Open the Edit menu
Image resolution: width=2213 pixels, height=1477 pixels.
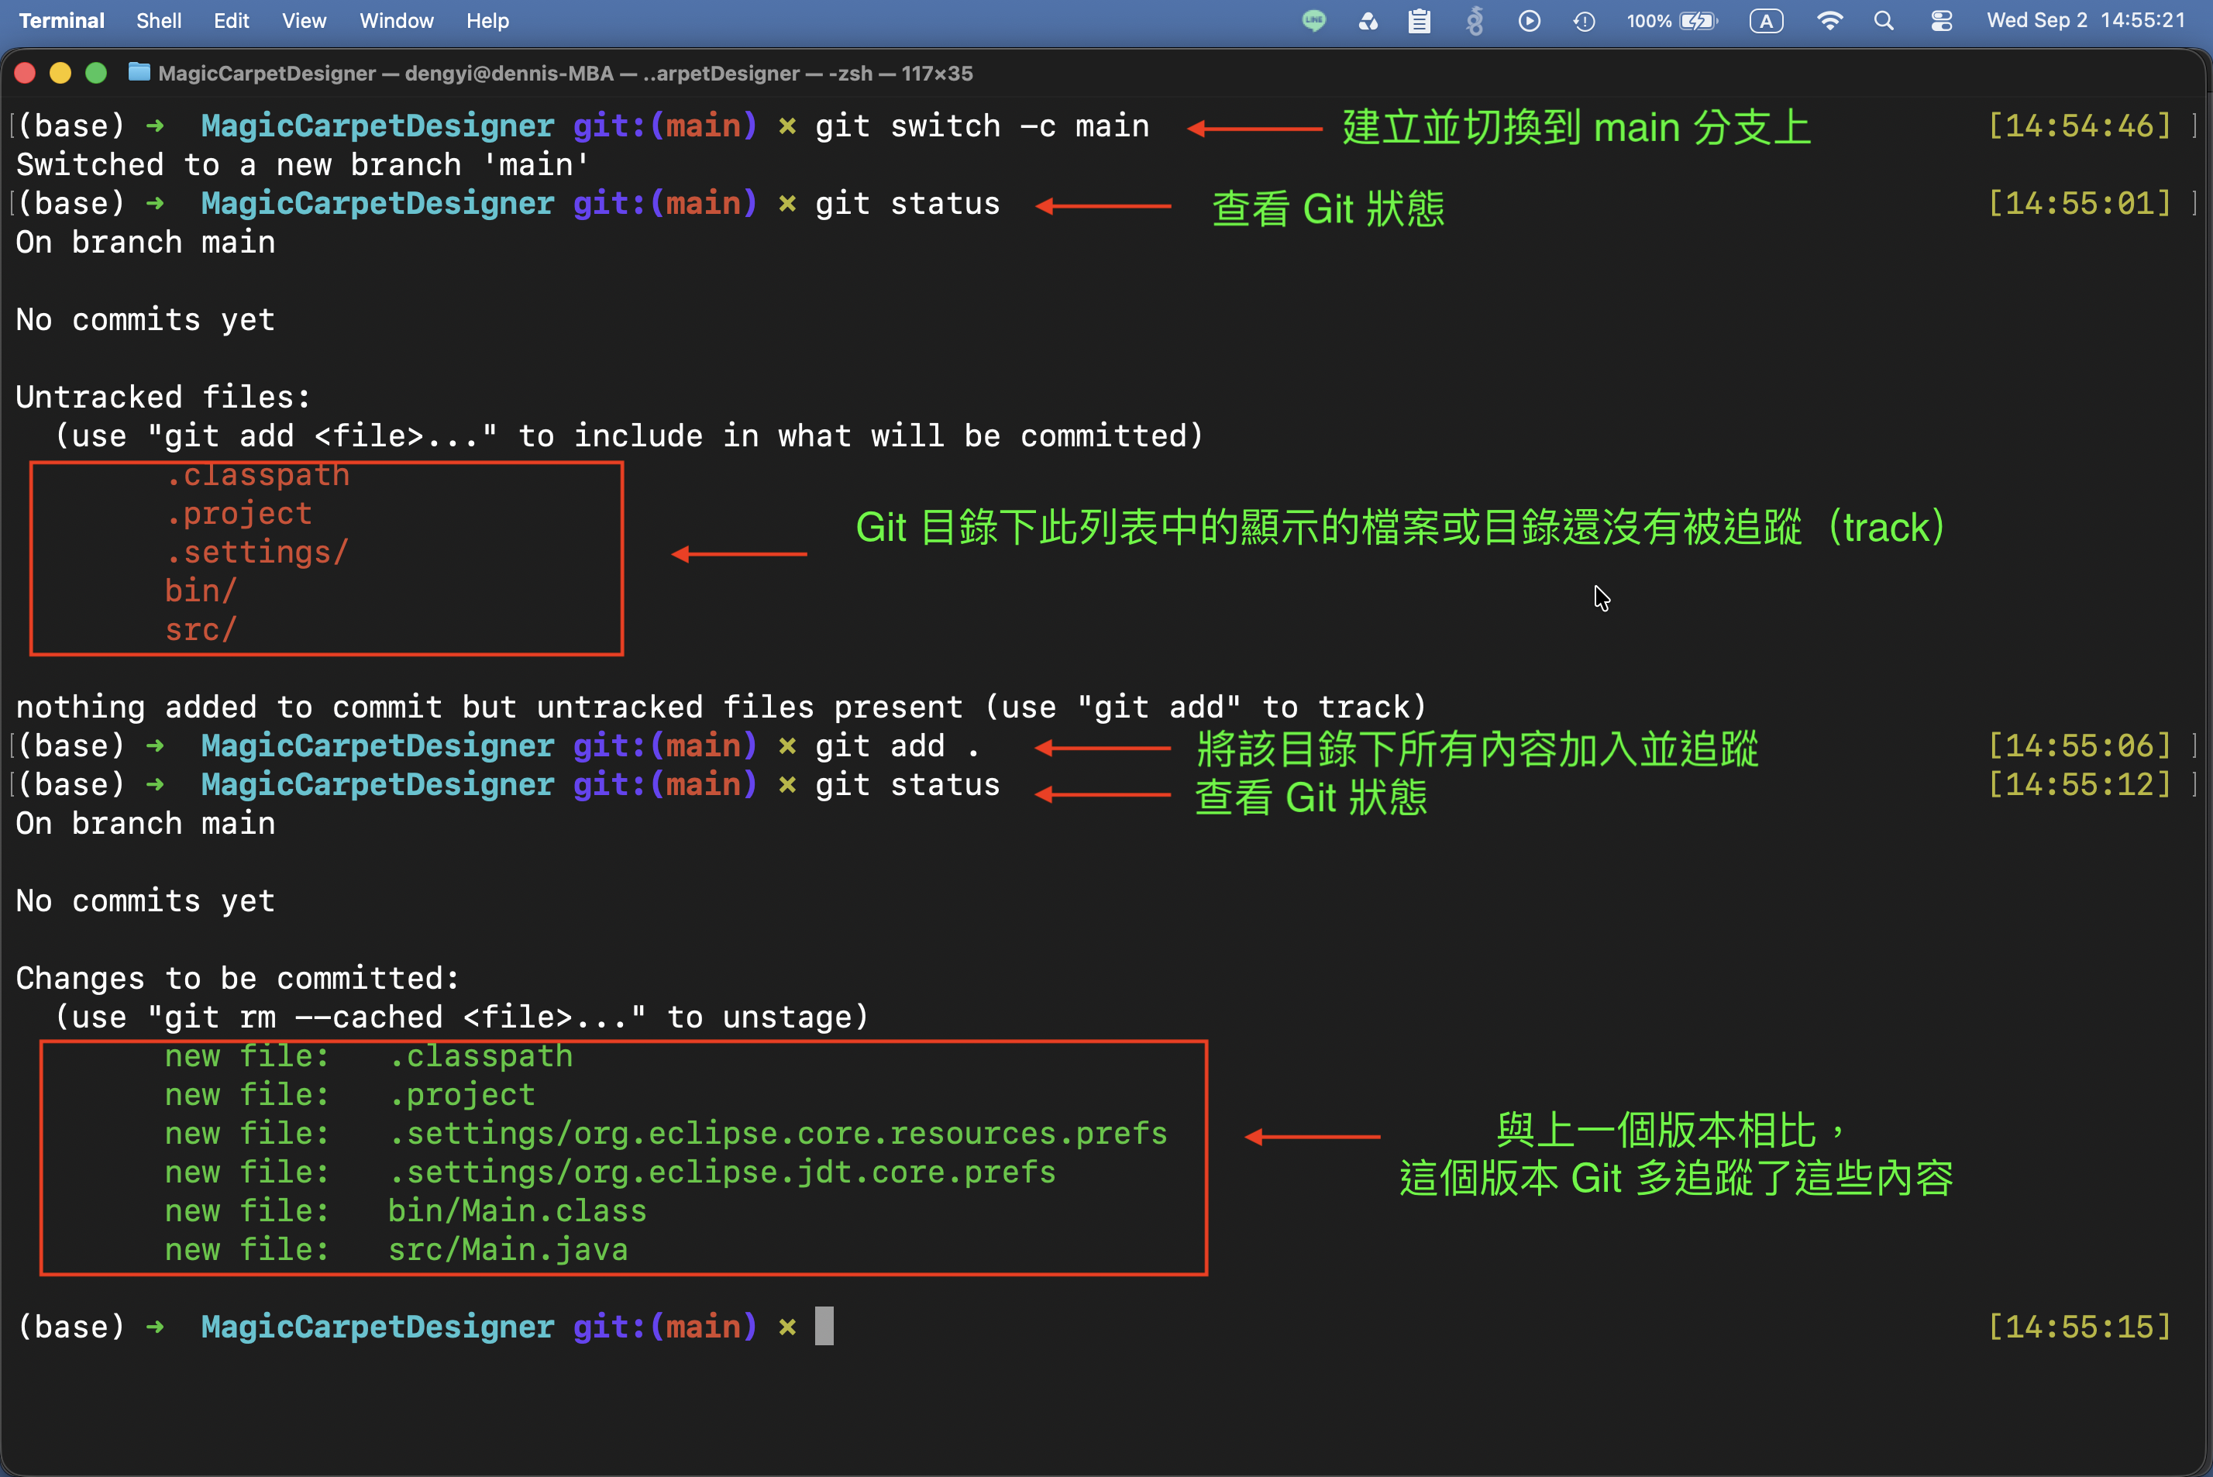coord(231,21)
